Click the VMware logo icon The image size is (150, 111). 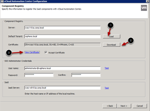click(x=144, y=8)
